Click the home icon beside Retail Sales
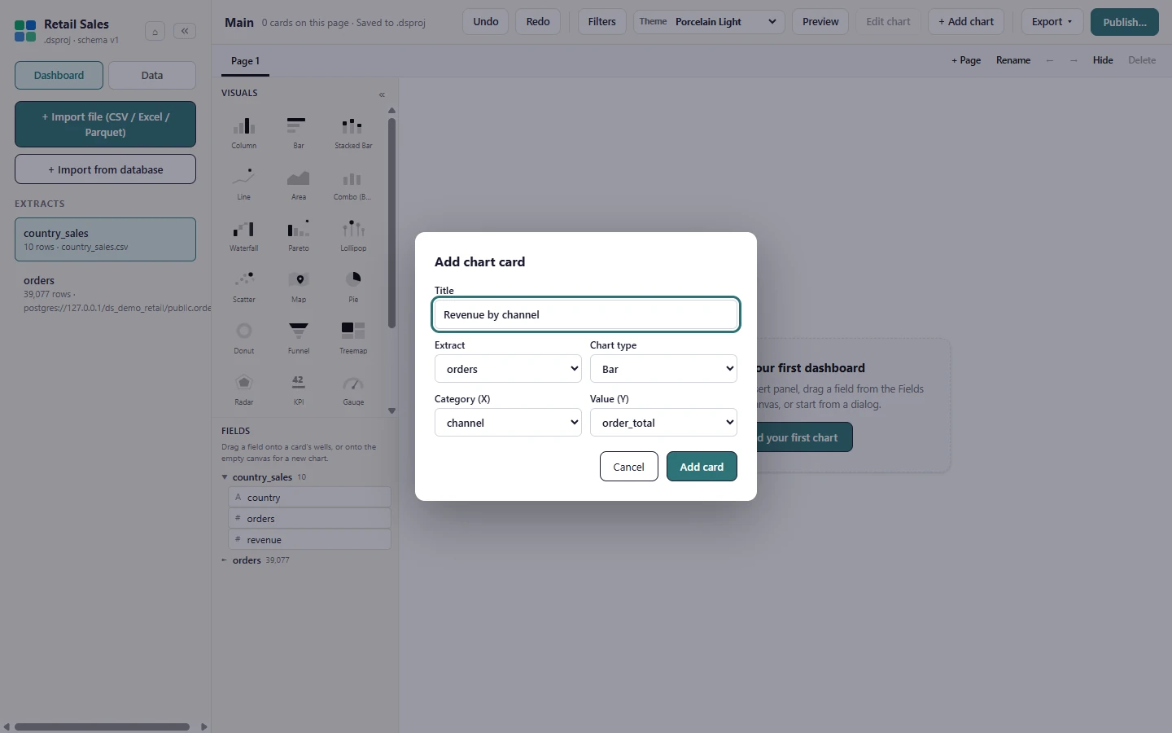The width and height of the screenshot is (1172, 733). pos(155,32)
